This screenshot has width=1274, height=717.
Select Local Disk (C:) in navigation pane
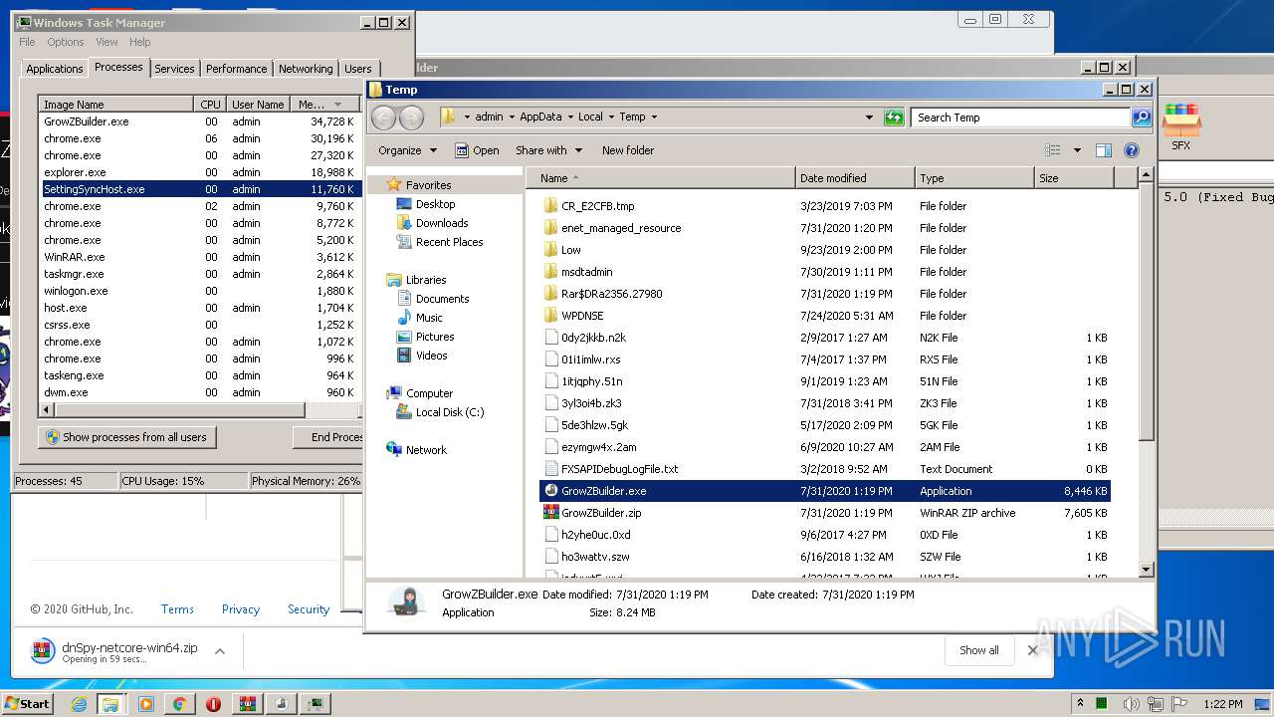point(449,412)
